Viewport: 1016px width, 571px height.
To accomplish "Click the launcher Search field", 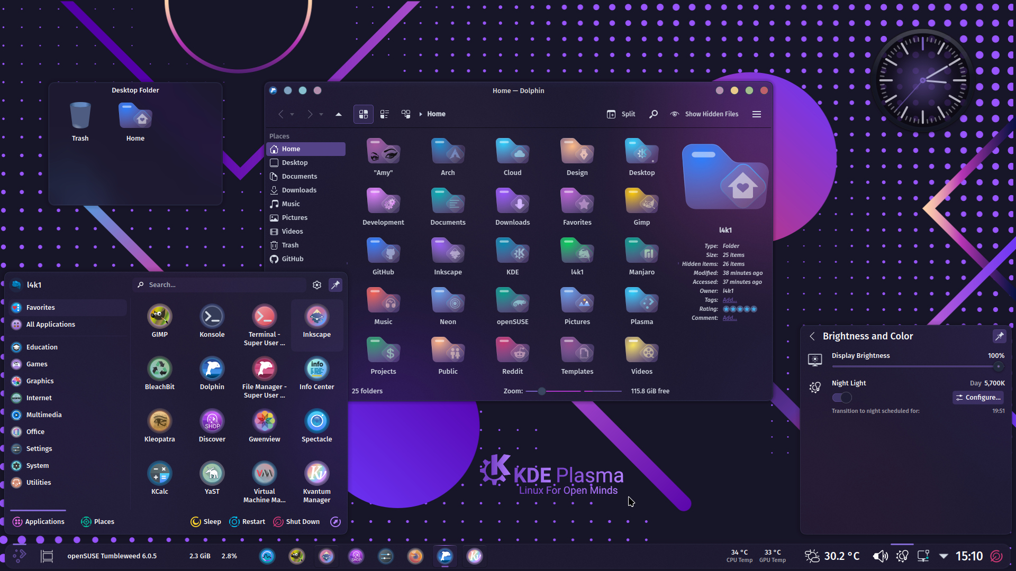I will 219,285.
